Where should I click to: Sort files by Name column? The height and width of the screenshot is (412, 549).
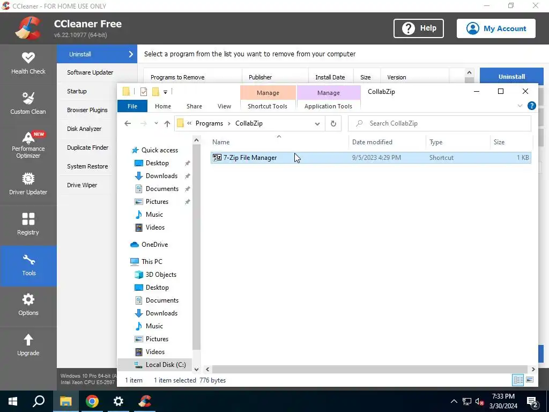(x=279, y=142)
